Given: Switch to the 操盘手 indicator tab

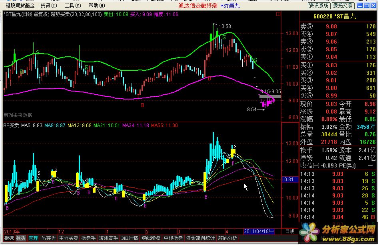Looking at the screenshot, I should tap(88, 238).
